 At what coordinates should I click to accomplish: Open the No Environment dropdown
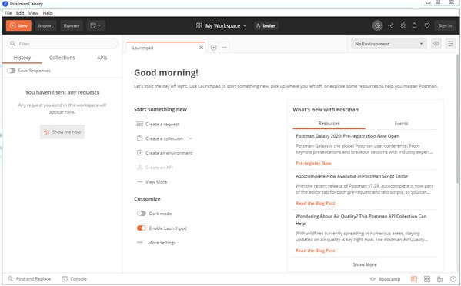[x=389, y=44]
